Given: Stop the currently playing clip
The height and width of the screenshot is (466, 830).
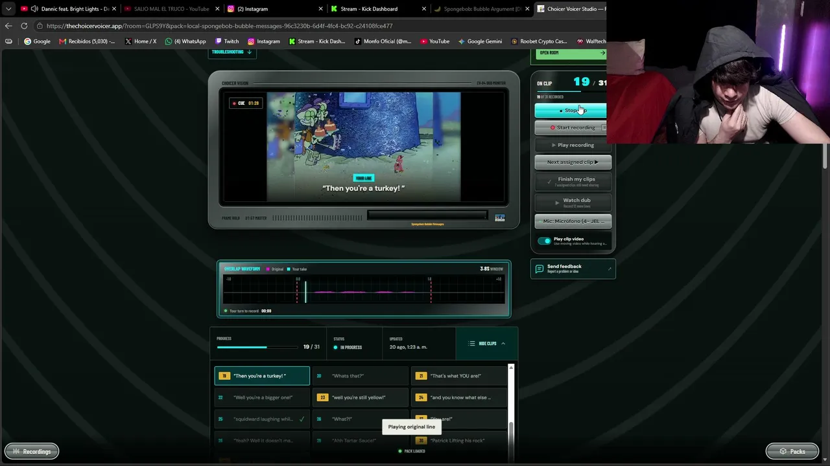Looking at the screenshot, I should [x=571, y=111].
